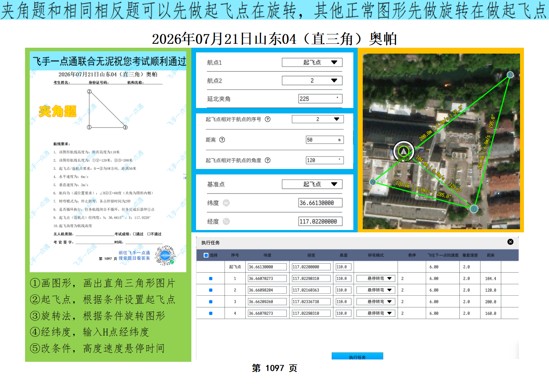Click the triangle diagram on exam sheet
Screen dimensions: 549x388
(x=107, y=109)
